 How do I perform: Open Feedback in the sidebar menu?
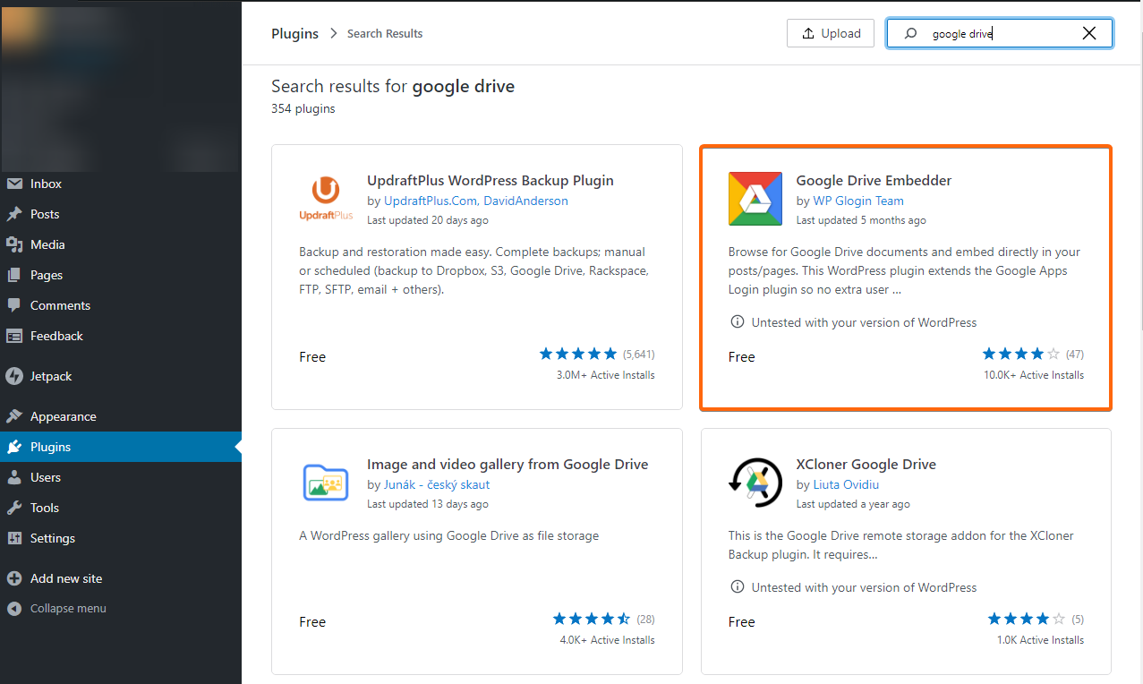[121, 336]
